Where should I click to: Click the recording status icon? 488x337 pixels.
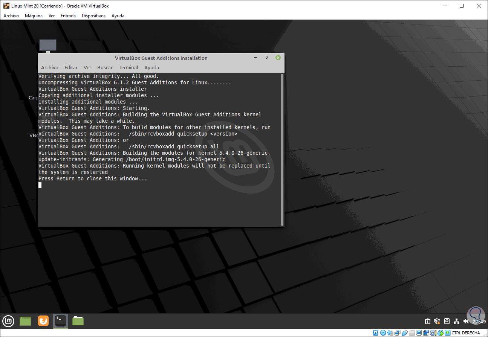(426, 333)
